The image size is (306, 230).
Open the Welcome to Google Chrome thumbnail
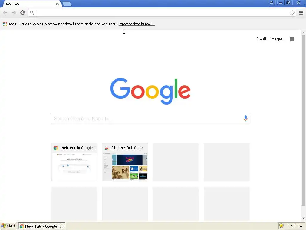click(x=74, y=162)
